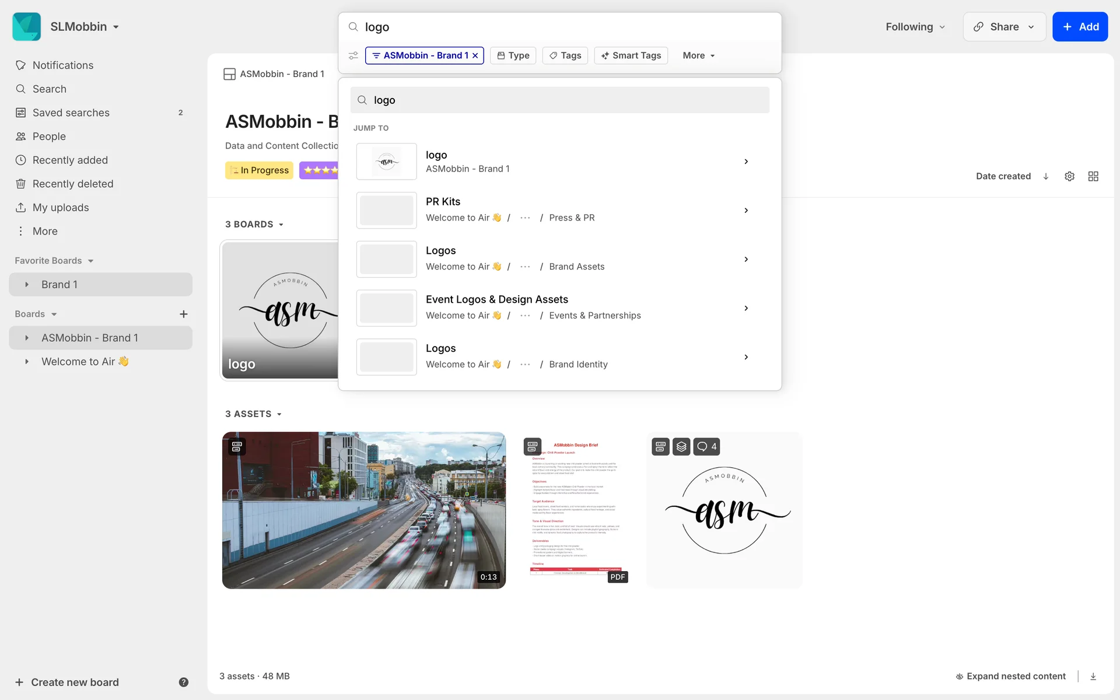The image size is (1120, 700).
Task: Click the download icon at bottom right
Action: pyautogui.click(x=1093, y=676)
